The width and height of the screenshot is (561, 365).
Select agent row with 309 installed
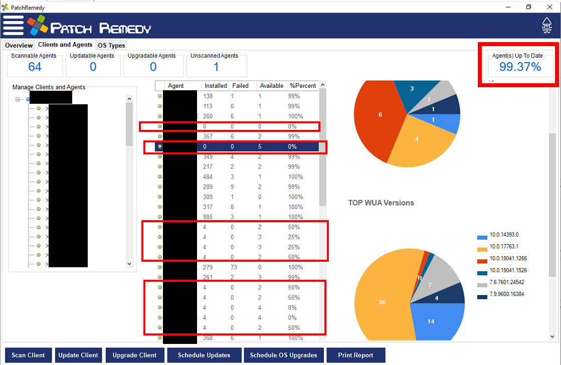tap(237, 197)
